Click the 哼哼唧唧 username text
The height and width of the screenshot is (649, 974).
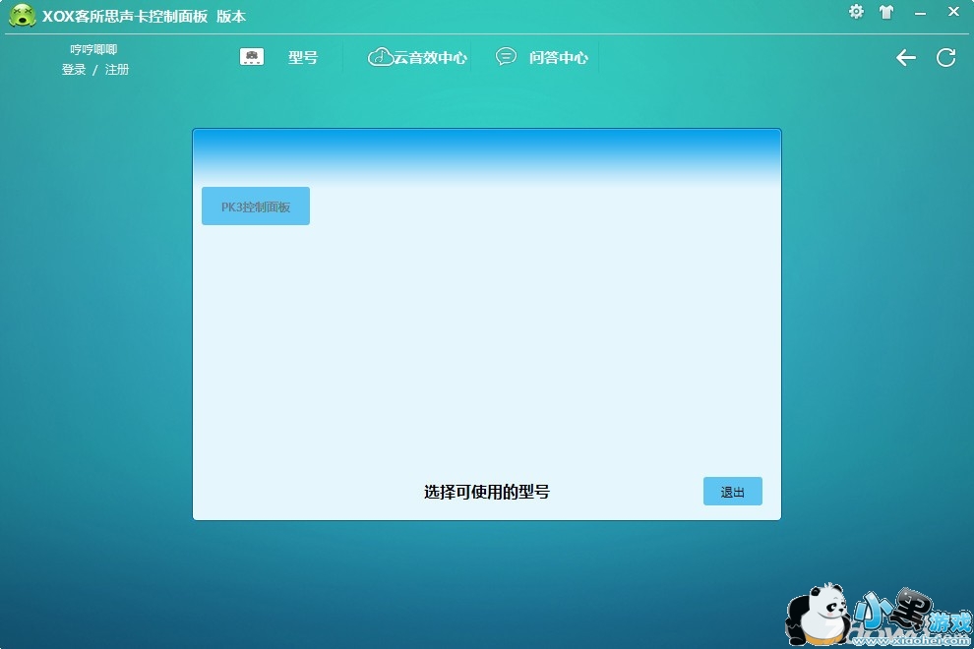pos(93,49)
